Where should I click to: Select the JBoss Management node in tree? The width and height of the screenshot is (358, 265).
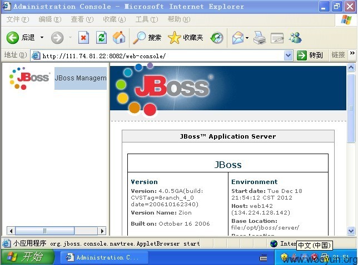click(x=81, y=78)
